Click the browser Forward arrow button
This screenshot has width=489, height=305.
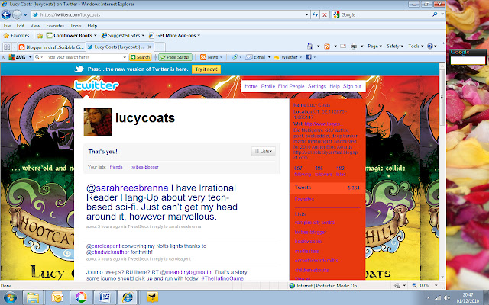coord(17,14)
